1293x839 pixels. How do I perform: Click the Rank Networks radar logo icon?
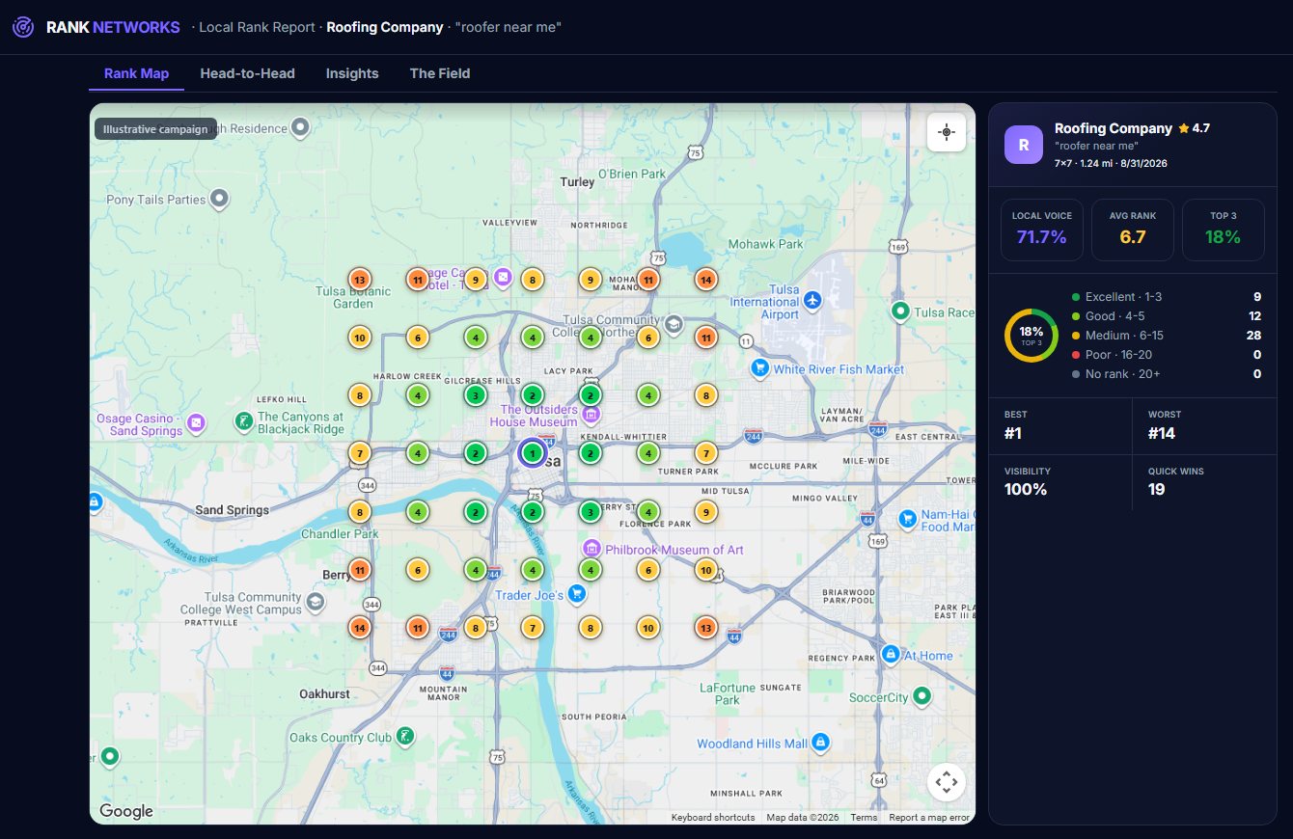(23, 27)
